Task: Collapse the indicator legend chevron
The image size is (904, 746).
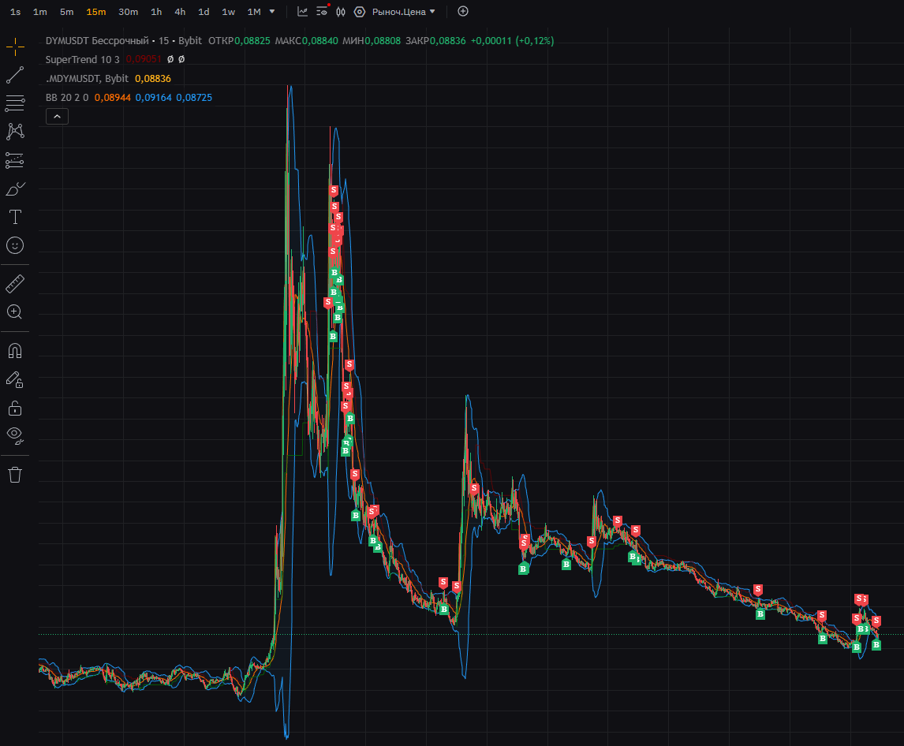Action: 57,117
